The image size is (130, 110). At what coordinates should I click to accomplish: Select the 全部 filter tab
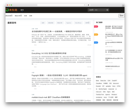[x=43, y=23]
